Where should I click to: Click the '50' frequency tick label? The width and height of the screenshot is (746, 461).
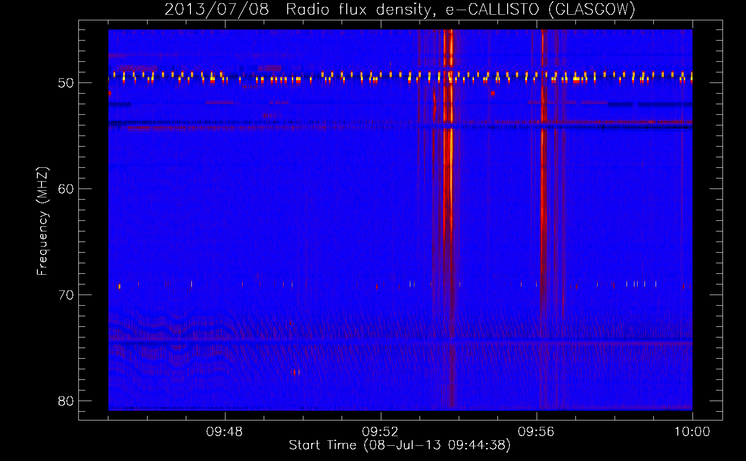[x=66, y=83]
